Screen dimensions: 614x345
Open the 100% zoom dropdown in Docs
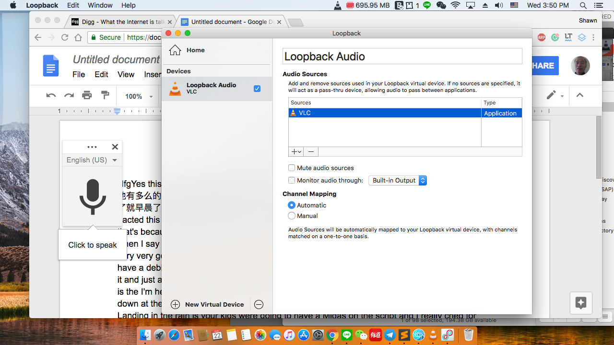139,96
